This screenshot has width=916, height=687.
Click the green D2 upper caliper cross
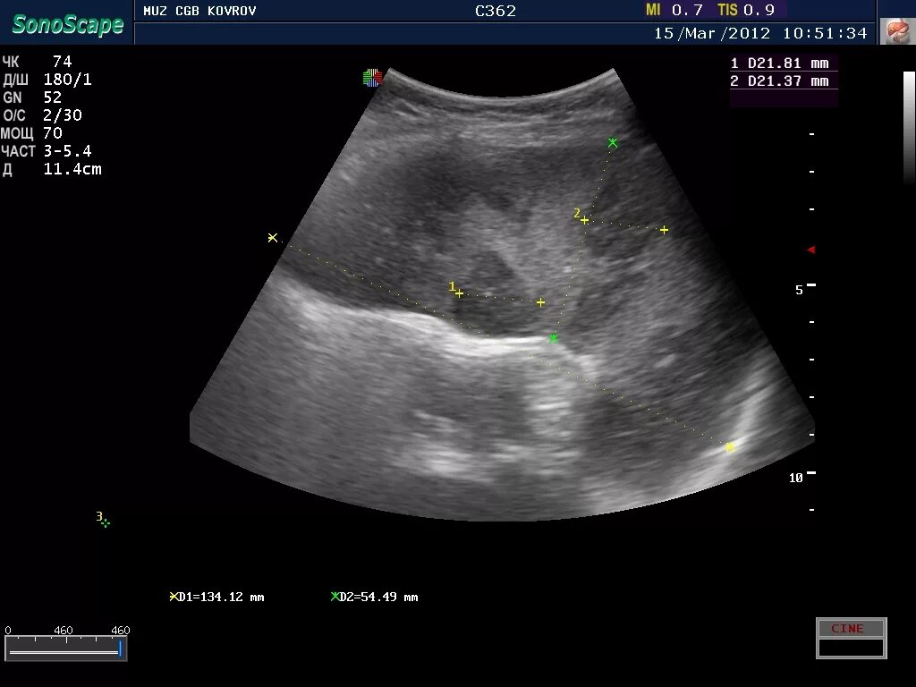612,142
